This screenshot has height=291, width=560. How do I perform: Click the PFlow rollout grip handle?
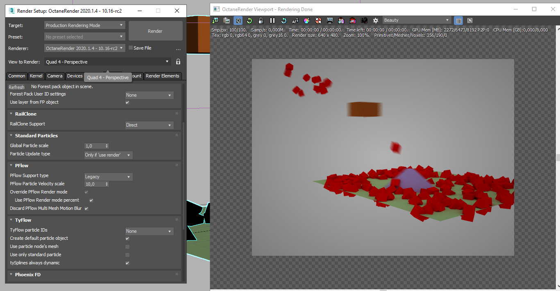pos(177,166)
